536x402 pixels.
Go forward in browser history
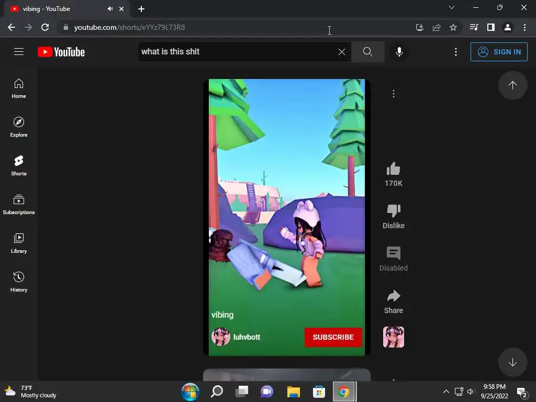[28, 27]
